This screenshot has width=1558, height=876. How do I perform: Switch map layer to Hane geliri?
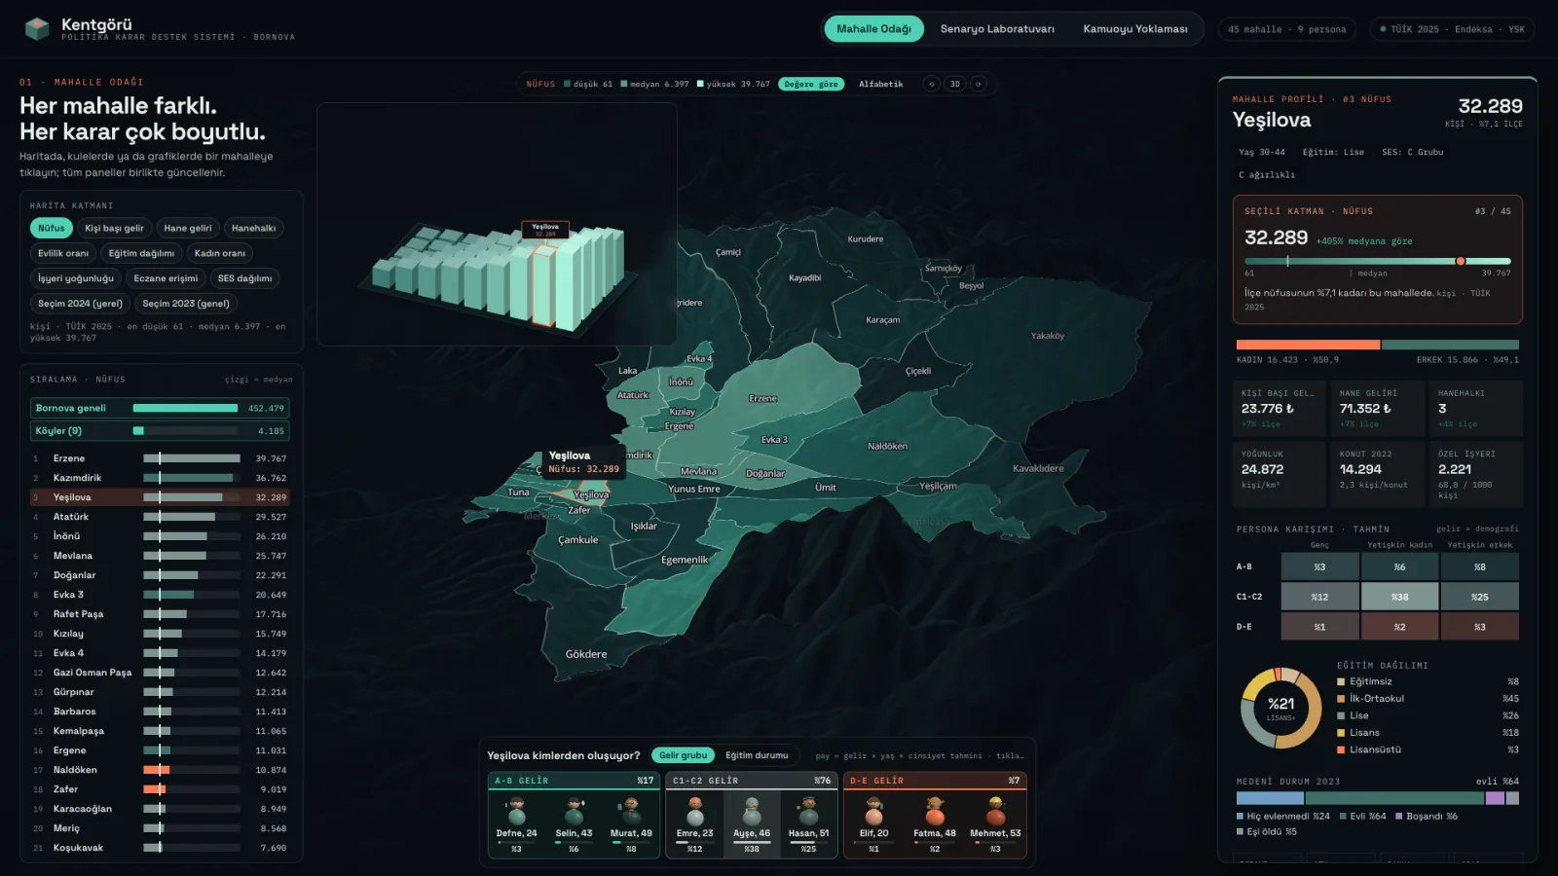[188, 228]
